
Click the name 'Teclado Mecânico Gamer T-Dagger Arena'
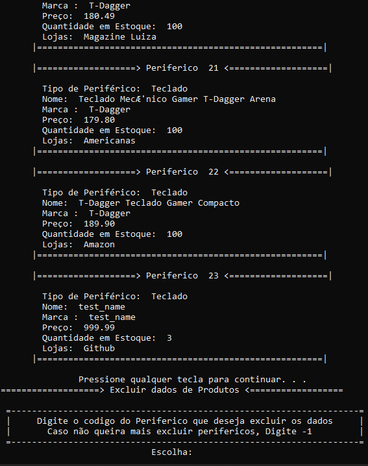177,99
